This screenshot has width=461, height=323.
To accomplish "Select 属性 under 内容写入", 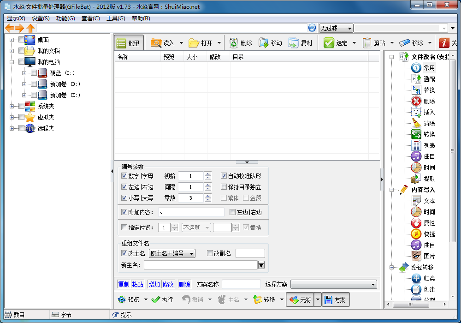I will (429, 223).
